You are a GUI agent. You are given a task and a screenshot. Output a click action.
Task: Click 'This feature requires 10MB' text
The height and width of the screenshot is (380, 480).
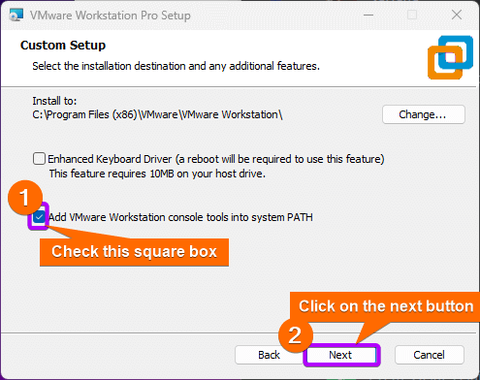point(157,174)
